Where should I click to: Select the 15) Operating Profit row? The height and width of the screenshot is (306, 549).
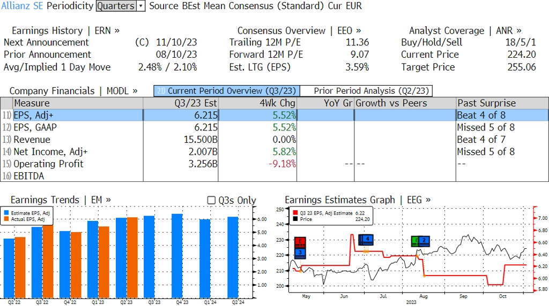point(274,164)
